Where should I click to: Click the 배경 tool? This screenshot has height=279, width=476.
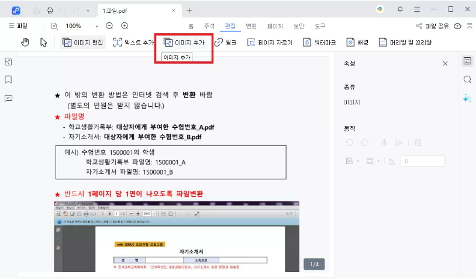pos(358,43)
